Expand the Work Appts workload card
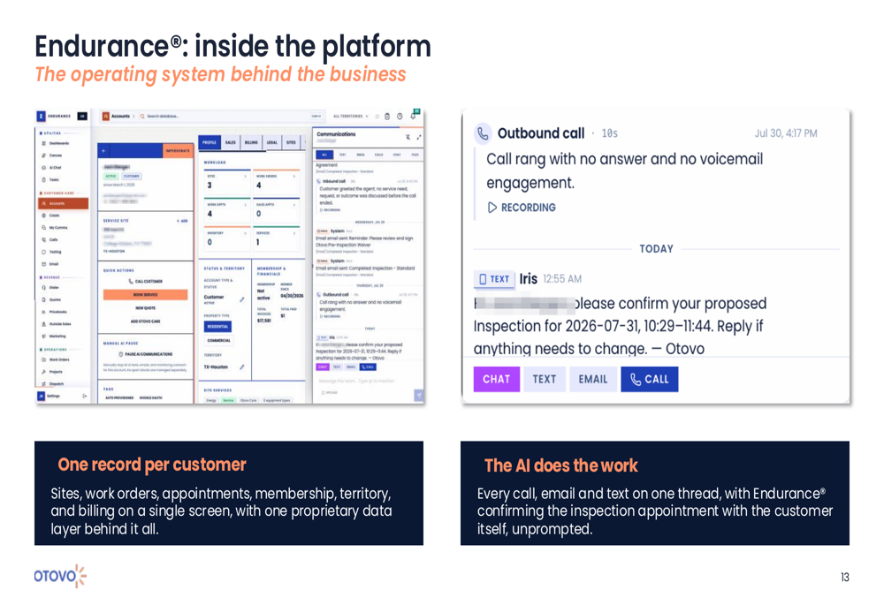Viewport: 884px width, 605px height. tap(227, 211)
